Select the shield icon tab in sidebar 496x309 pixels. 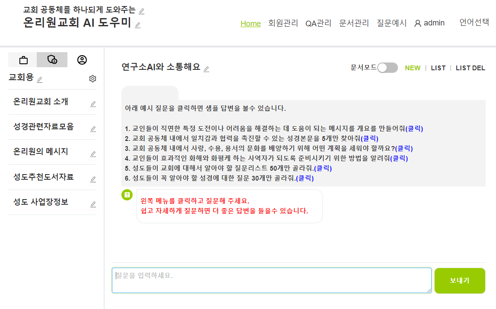(x=52, y=60)
